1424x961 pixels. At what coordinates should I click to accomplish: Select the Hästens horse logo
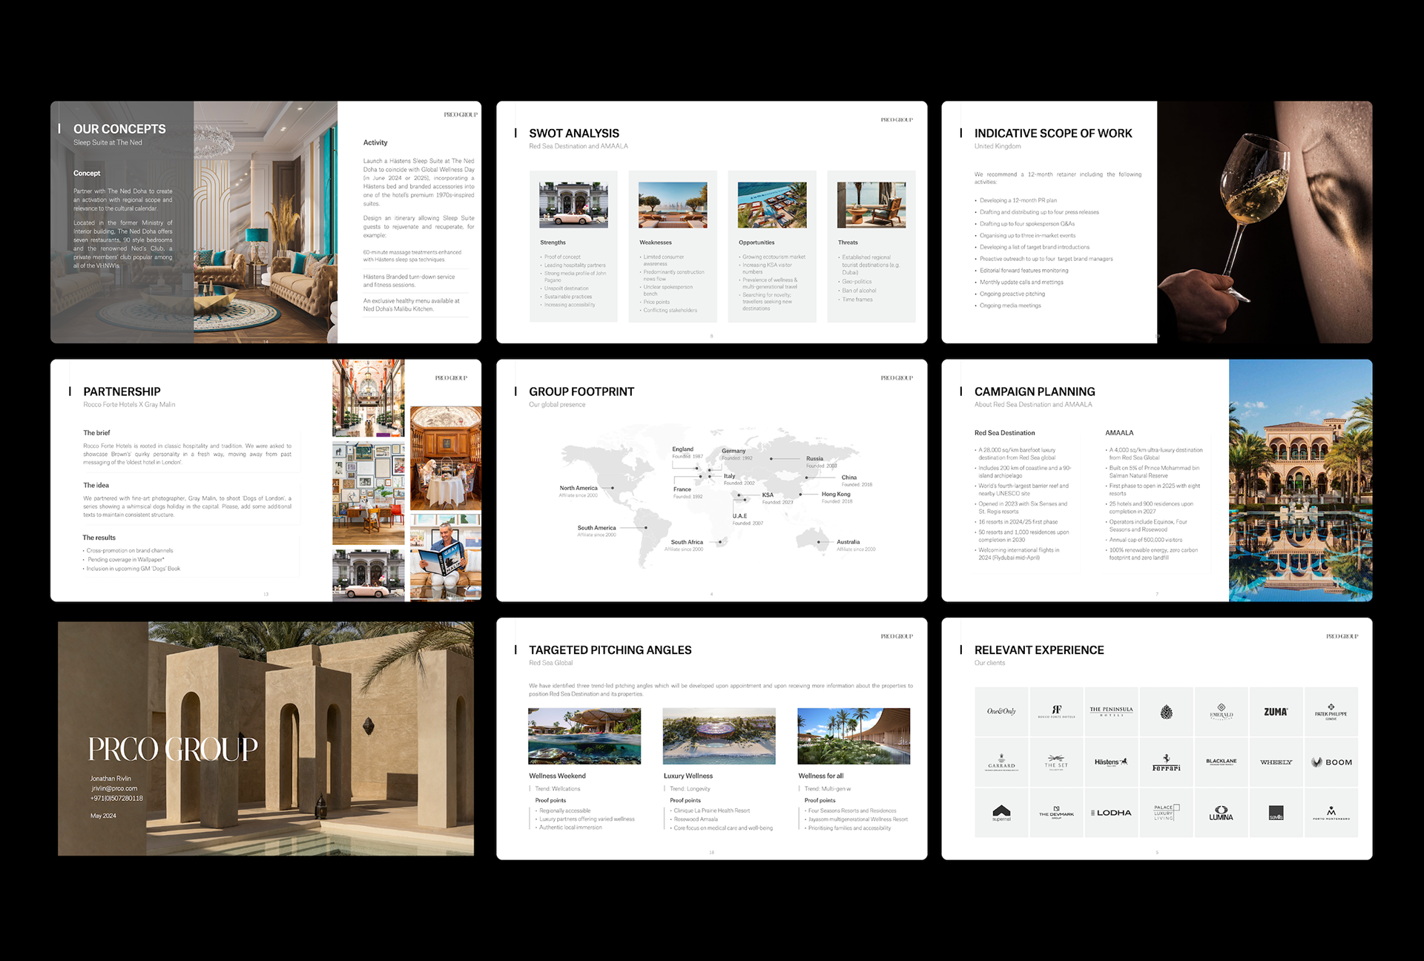pyautogui.click(x=1111, y=762)
